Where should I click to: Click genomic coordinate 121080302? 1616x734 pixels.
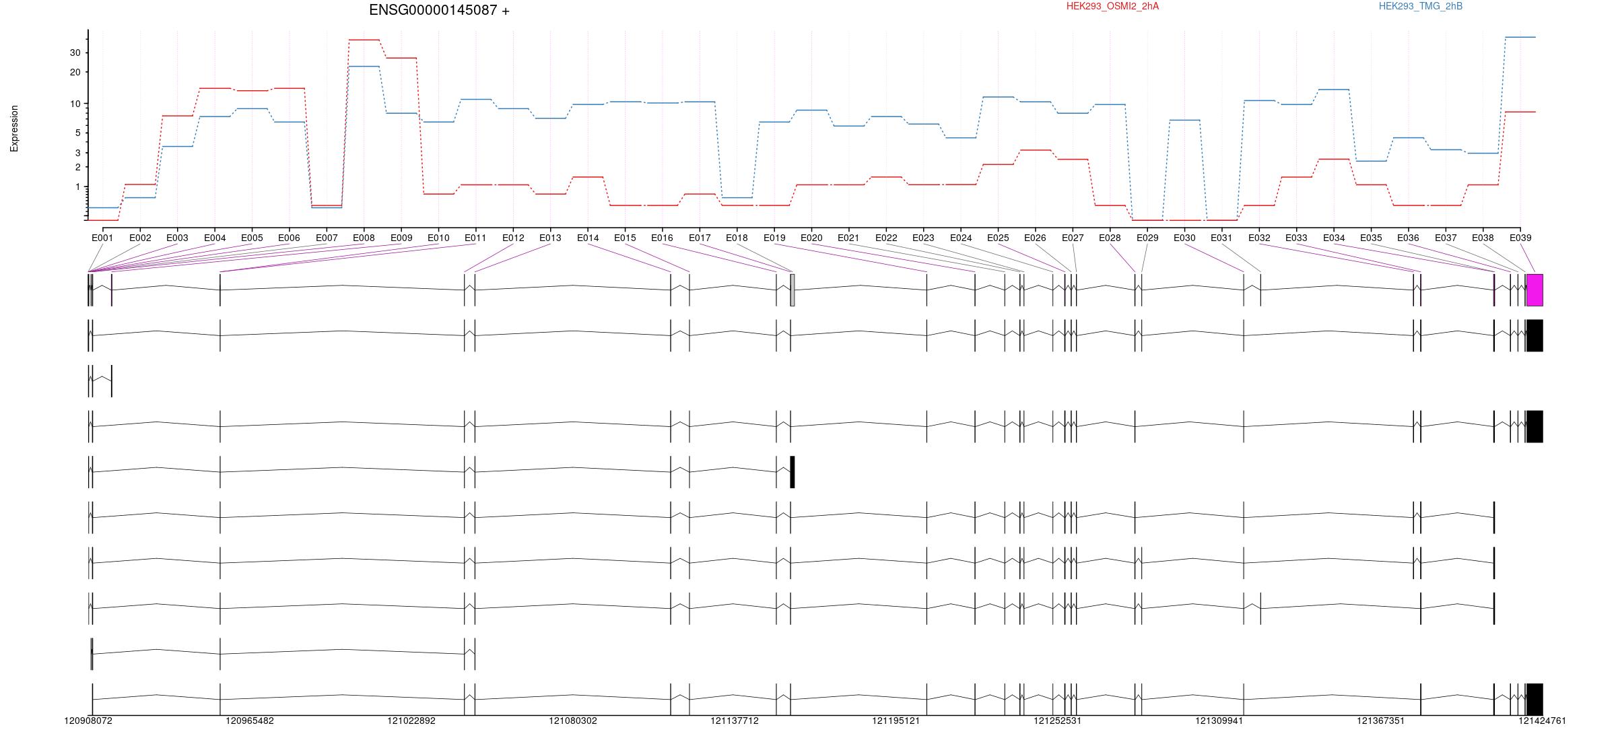(x=573, y=721)
